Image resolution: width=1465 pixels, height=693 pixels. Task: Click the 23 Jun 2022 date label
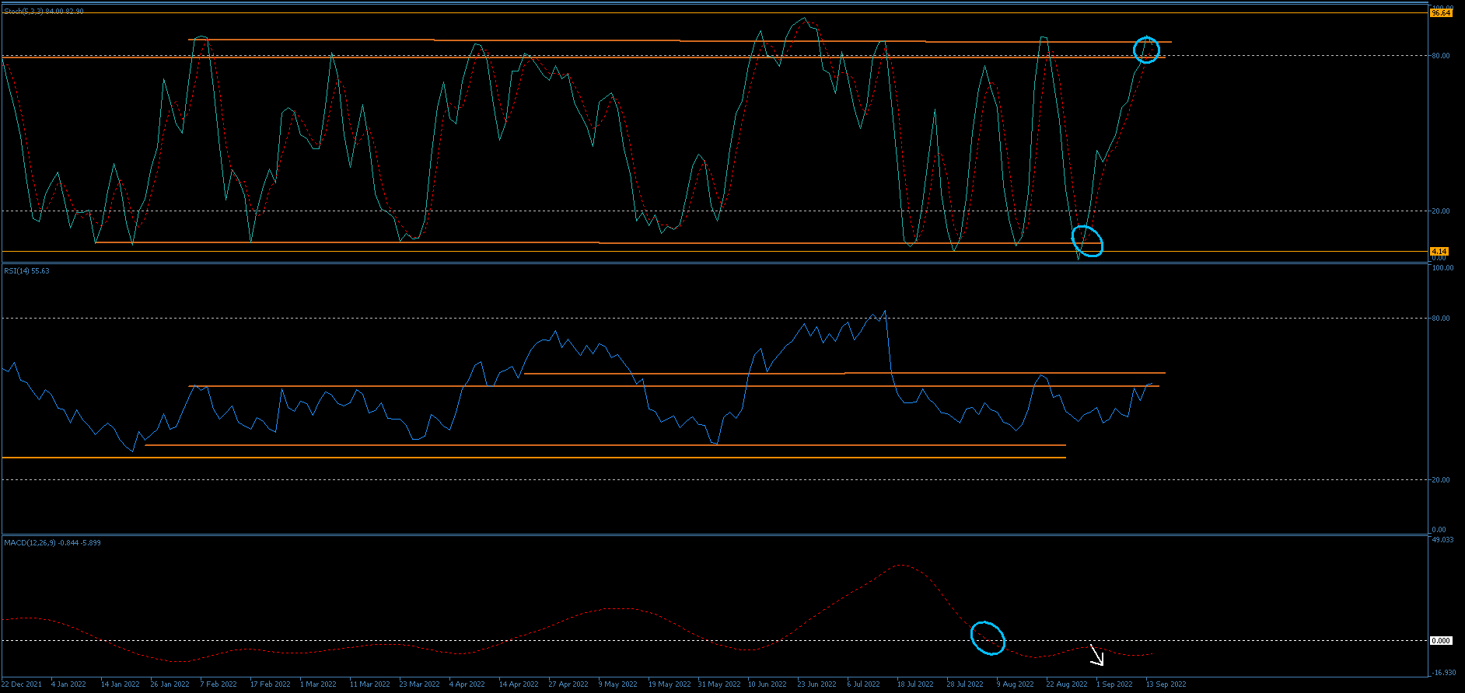[x=817, y=684]
